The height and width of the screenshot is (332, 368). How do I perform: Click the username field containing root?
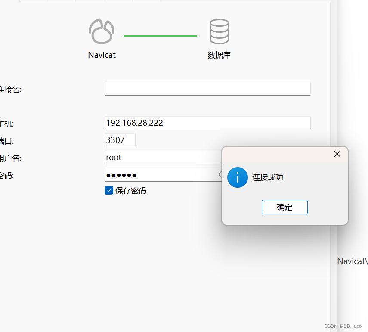pos(164,158)
